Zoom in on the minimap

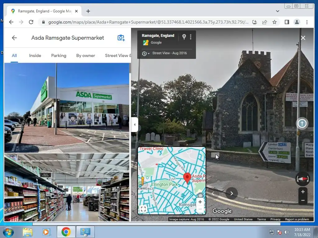200,202
